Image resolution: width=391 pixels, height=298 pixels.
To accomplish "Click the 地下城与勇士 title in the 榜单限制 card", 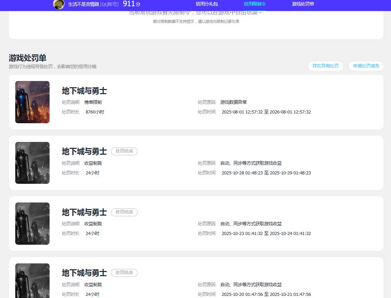I will click(84, 91).
